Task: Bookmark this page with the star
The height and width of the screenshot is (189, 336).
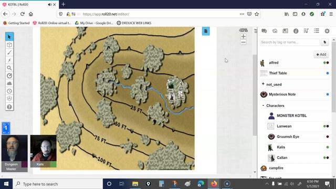Action: 257,14
